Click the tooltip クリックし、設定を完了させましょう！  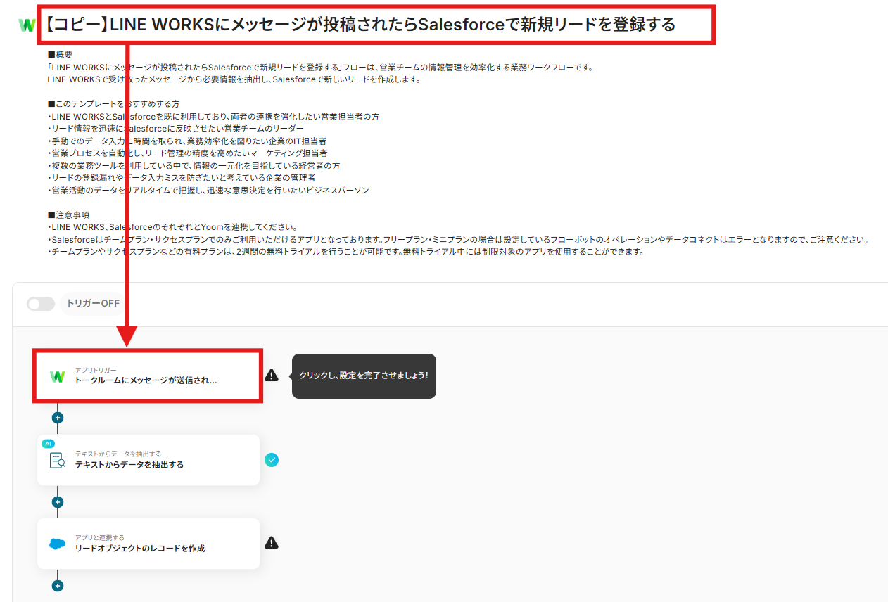point(364,376)
